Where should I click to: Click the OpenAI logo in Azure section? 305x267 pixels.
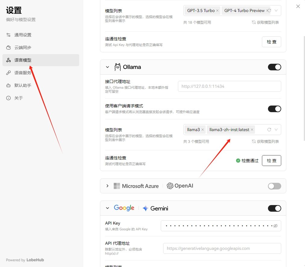180,186
